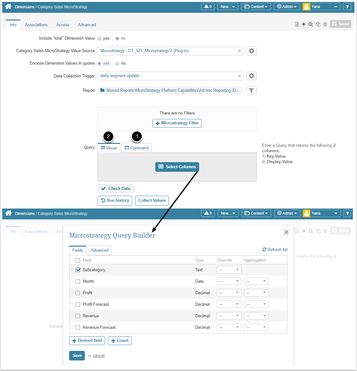This screenshot has width=357, height=371.
Task: Open Override dropdown for Profit row
Action: (229, 293)
